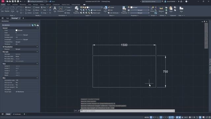Click the Group objects icon
The width and height of the screenshot is (211, 119).
tap(152, 9)
